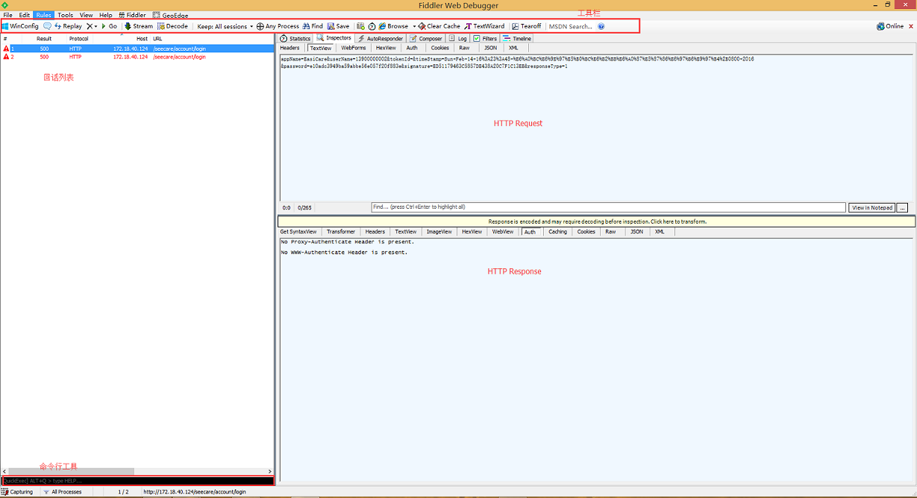Screen dimensions: 917x498
Task: Click the yellow response decode bar
Action: [597, 221]
